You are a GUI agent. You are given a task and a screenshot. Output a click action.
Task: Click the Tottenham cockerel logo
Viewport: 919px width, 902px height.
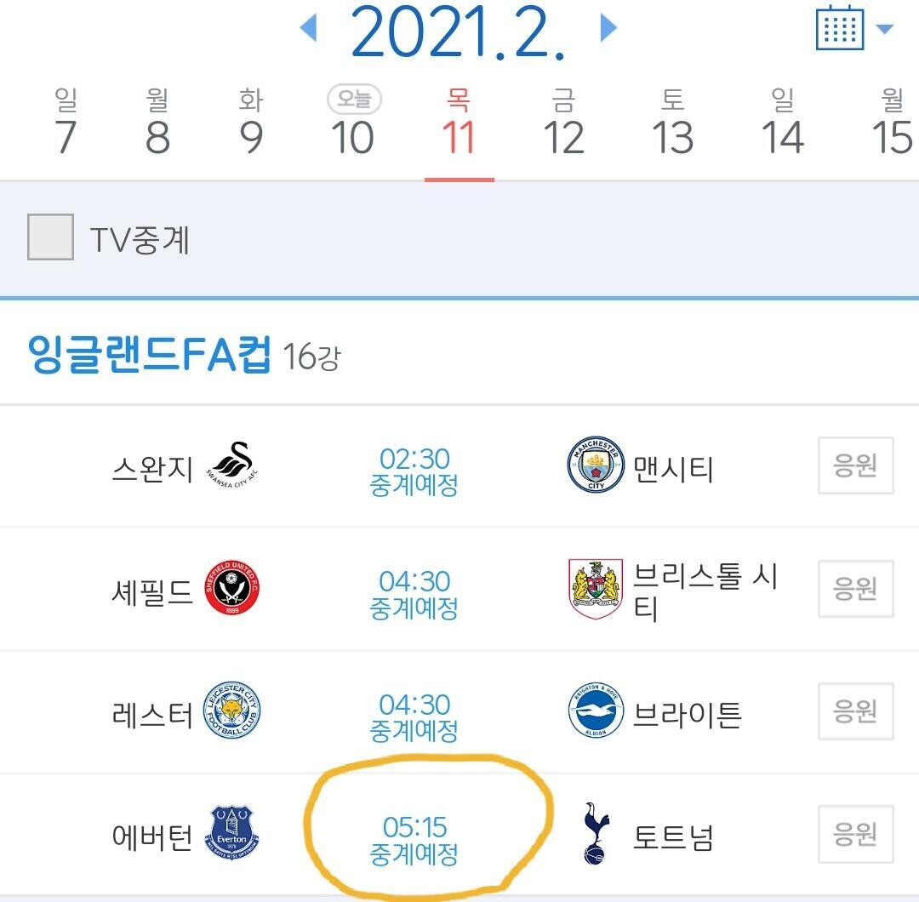pyautogui.click(x=596, y=833)
